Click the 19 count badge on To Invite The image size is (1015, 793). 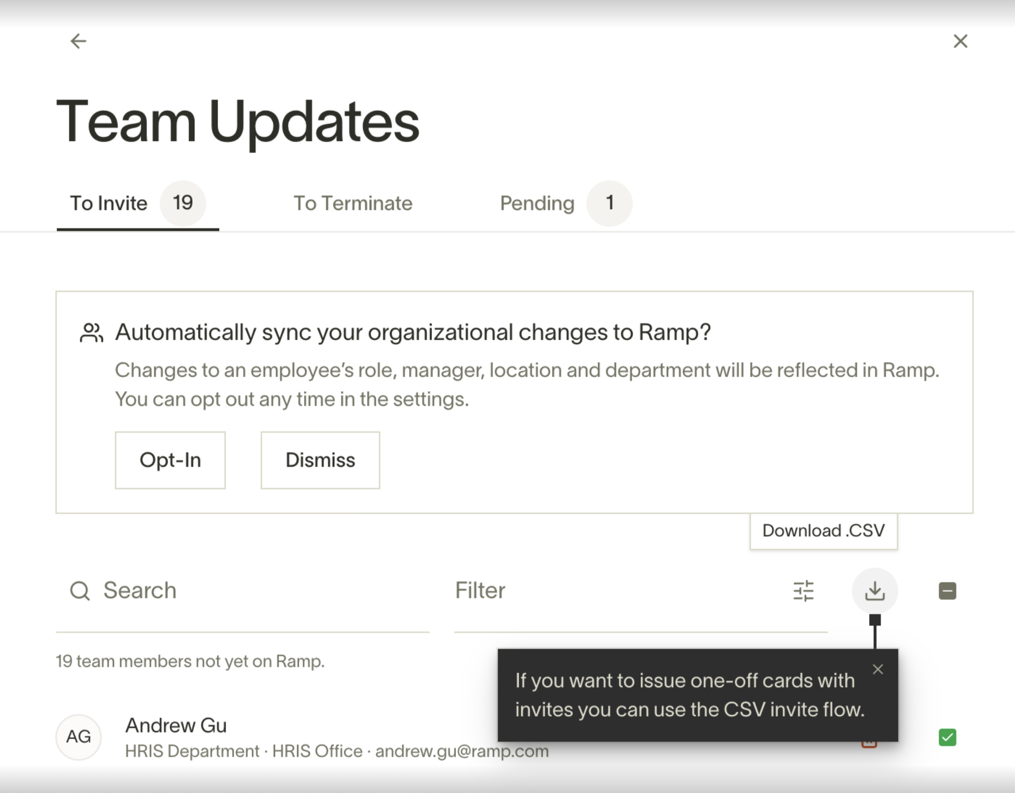pyautogui.click(x=183, y=203)
